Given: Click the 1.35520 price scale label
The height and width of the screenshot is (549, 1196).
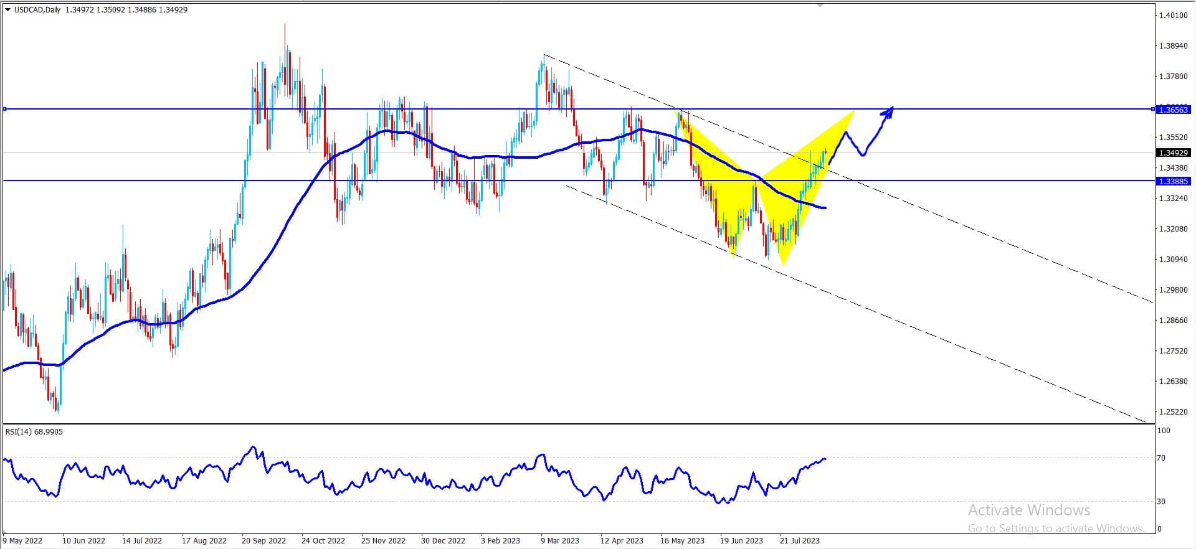Looking at the screenshot, I should (x=1173, y=138).
